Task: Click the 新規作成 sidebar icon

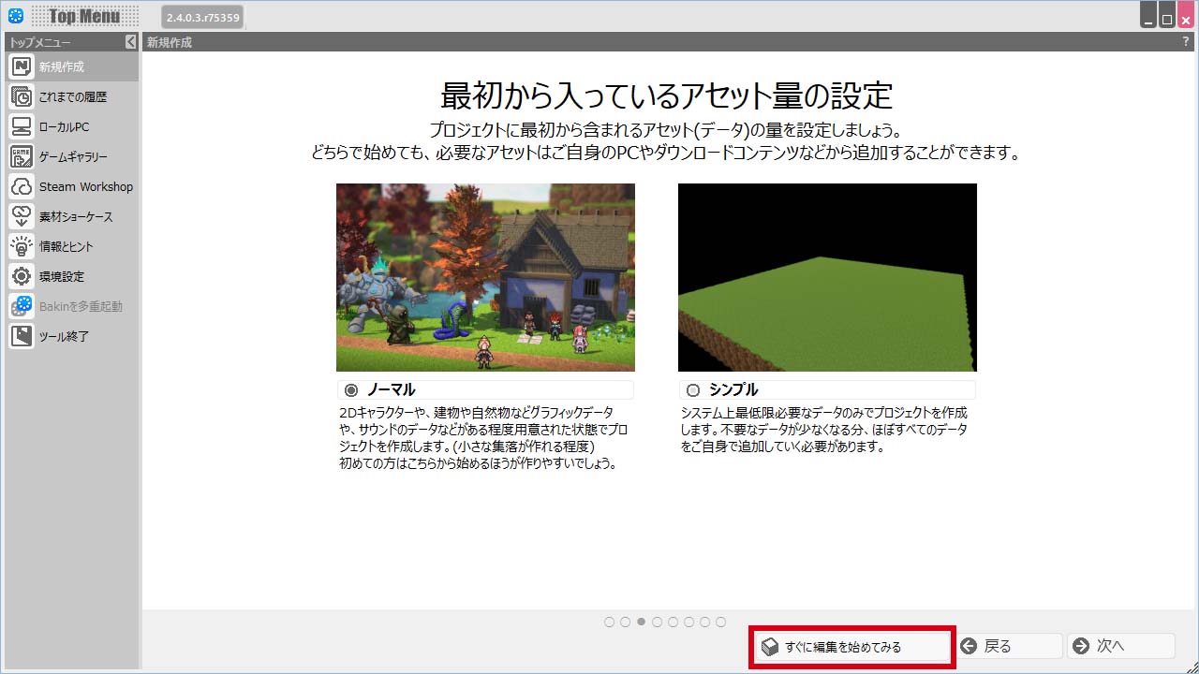Action: 22,66
